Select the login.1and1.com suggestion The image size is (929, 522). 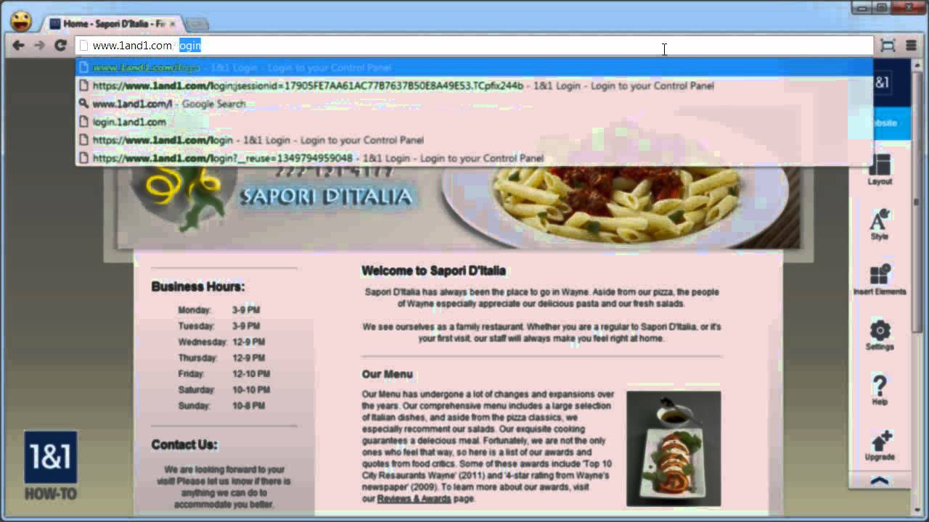pos(474,122)
